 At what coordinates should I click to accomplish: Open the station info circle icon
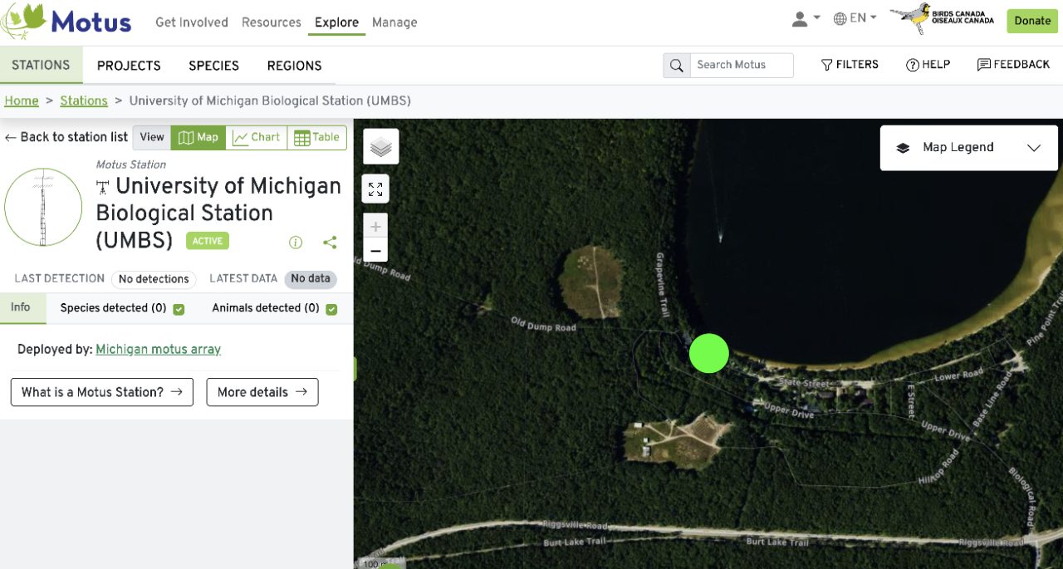click(x=296, y=242)
